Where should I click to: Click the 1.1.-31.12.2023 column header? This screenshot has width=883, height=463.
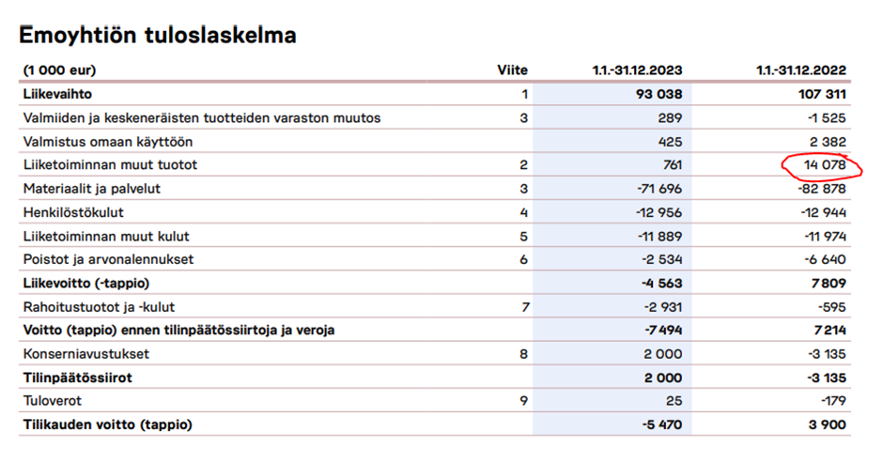click(637, 70)
